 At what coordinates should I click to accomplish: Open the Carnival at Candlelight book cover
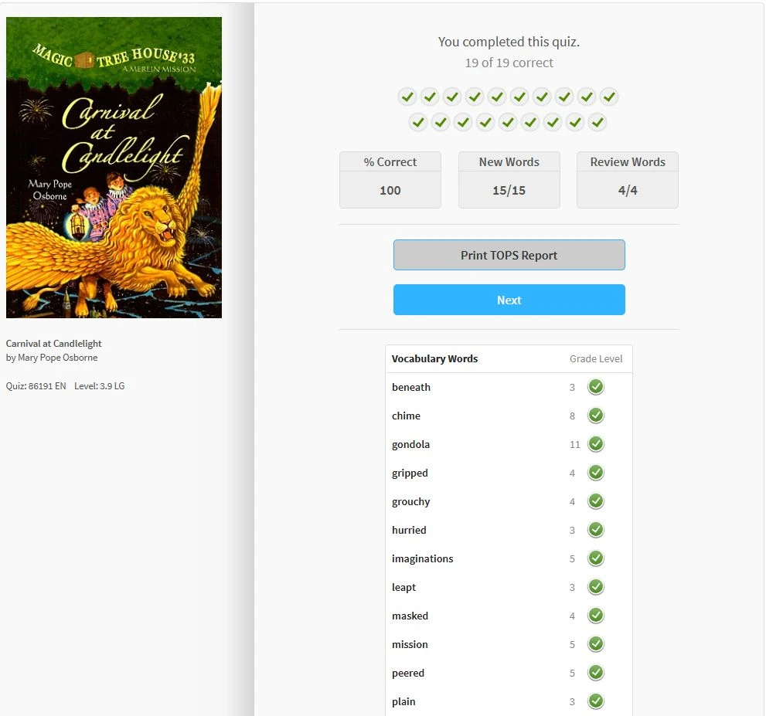pyautogui.click(x=114, y=168)
